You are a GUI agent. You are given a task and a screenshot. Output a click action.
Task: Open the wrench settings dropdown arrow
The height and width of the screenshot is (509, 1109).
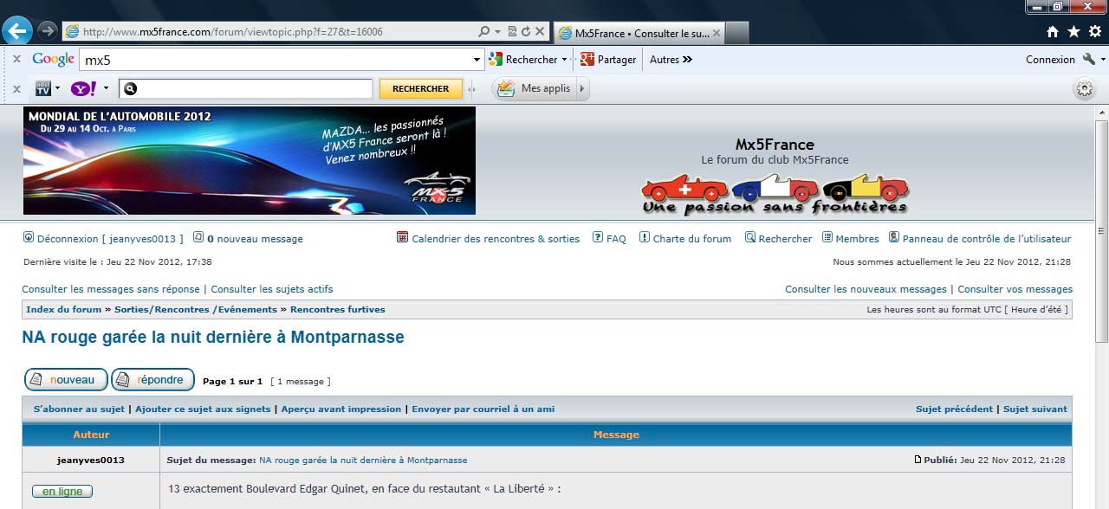point(1103,60)
